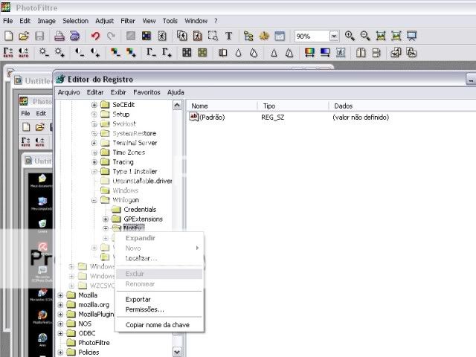Click the Undo red arrow icon
This screenshot has height=357, width=476.
click(96, 36)
